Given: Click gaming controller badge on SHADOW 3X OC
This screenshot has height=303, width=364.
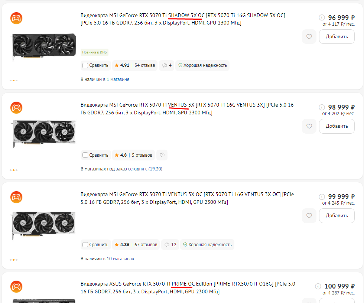Looking at the screenshot, I should pos(16,18).
